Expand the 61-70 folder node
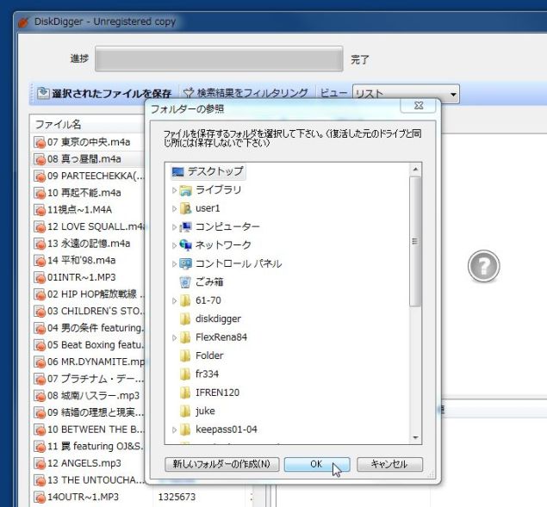 click(x=174, y=300)
